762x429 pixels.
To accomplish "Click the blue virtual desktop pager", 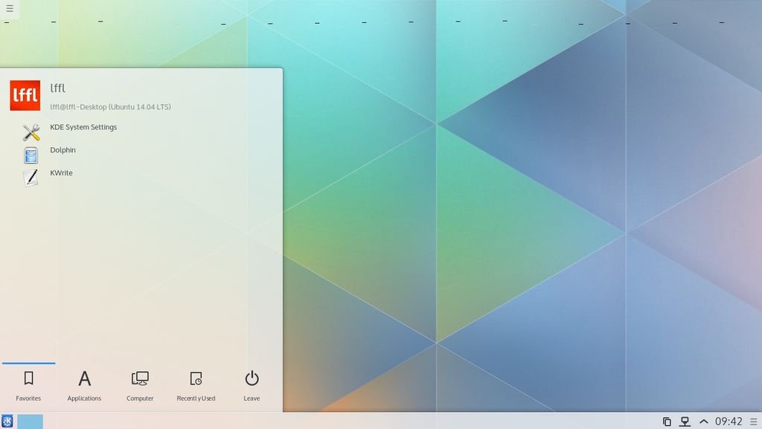I will click(30, 422).
